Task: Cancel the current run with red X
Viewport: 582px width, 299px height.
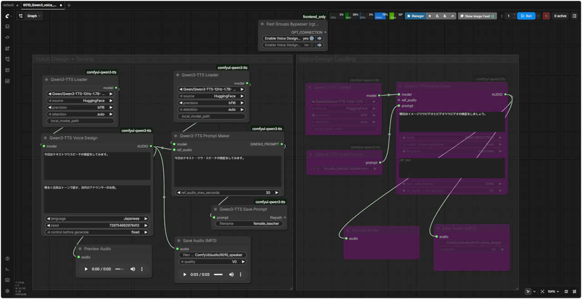Action: tap(546, 16)
